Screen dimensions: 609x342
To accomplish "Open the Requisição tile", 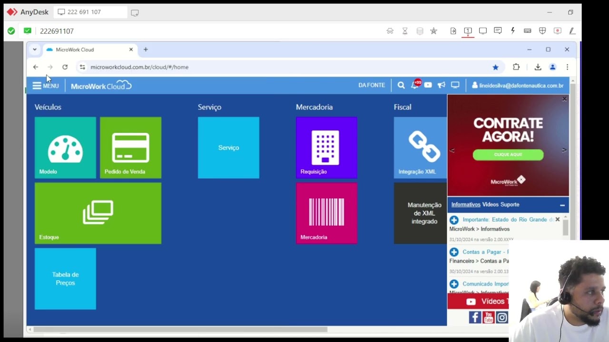I will coord(327,148).
